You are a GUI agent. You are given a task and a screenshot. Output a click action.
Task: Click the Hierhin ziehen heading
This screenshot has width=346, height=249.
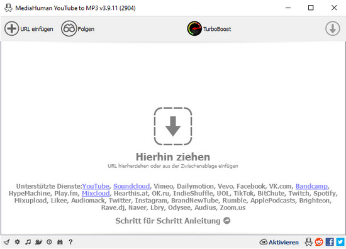click(x=173, y=157)
